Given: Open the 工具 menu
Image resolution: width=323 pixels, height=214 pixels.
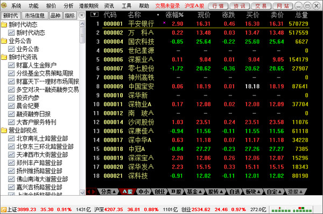Looking at the screenshot, I should 127,6.
